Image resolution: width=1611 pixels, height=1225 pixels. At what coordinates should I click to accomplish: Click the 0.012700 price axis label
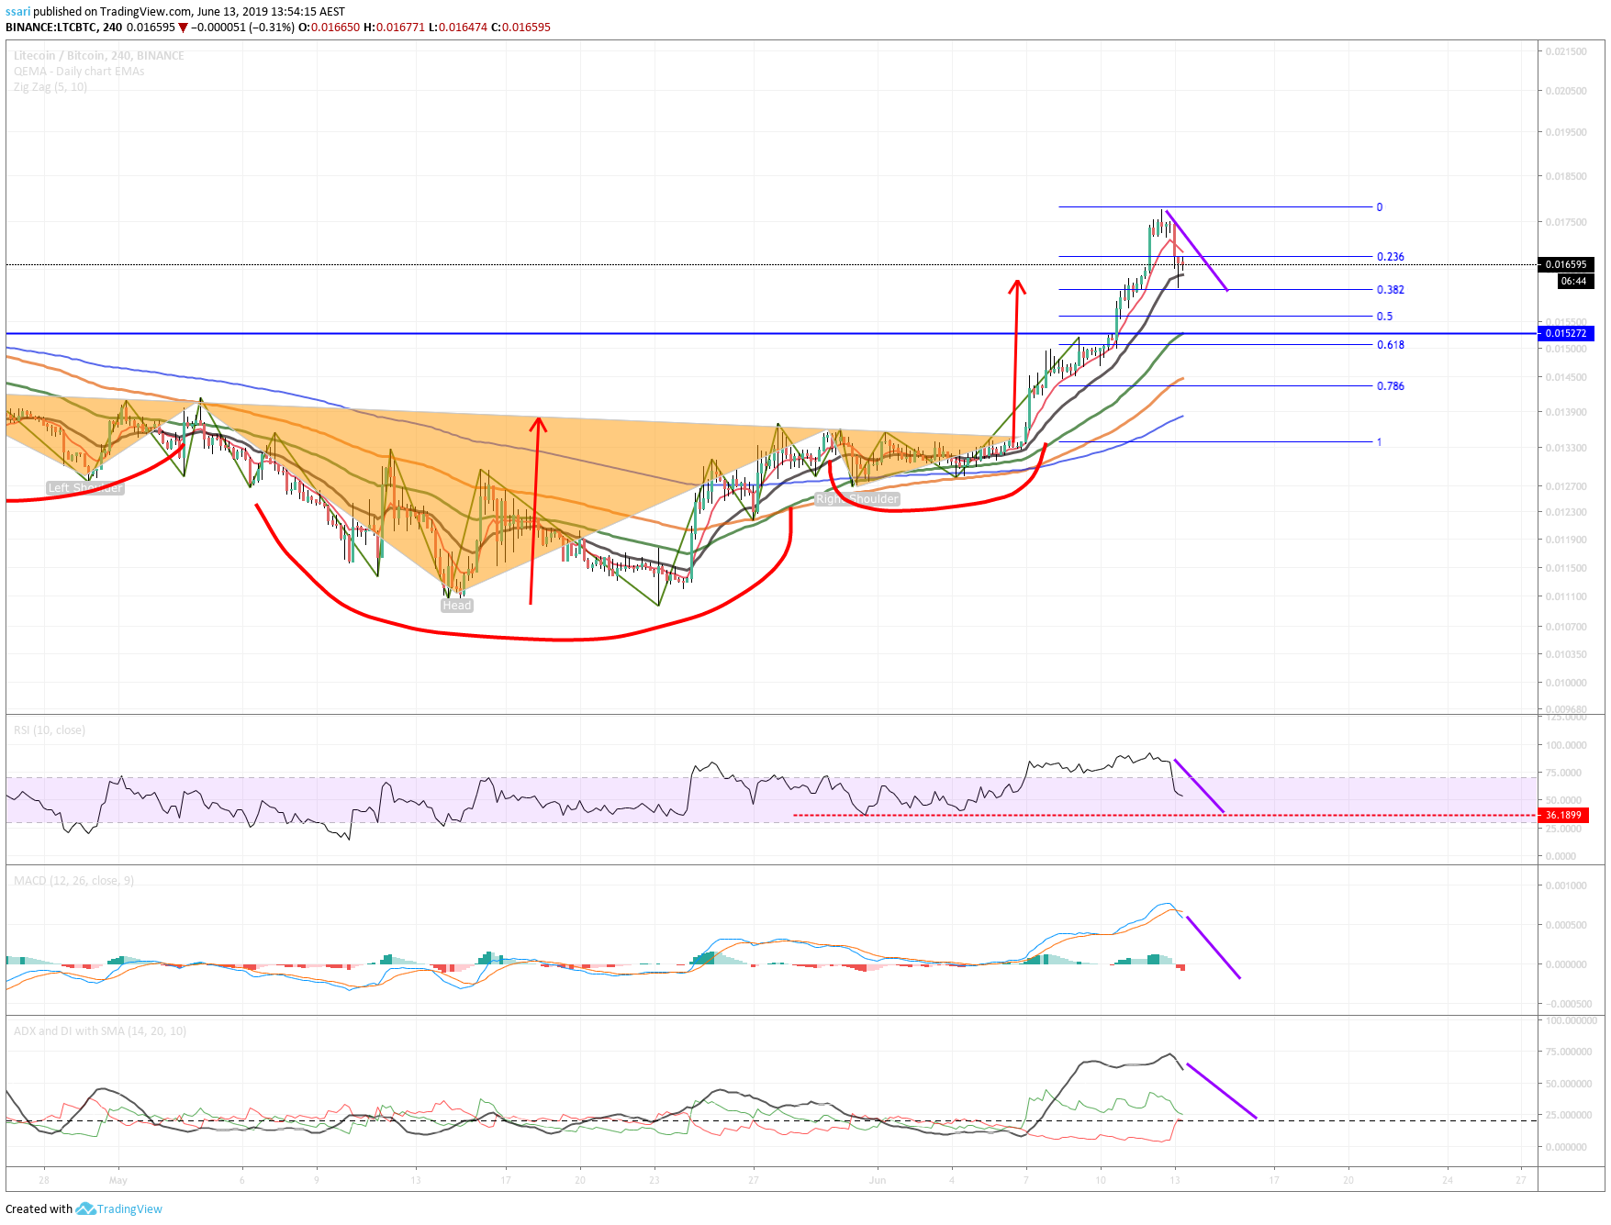click(x=1566, y=486)
